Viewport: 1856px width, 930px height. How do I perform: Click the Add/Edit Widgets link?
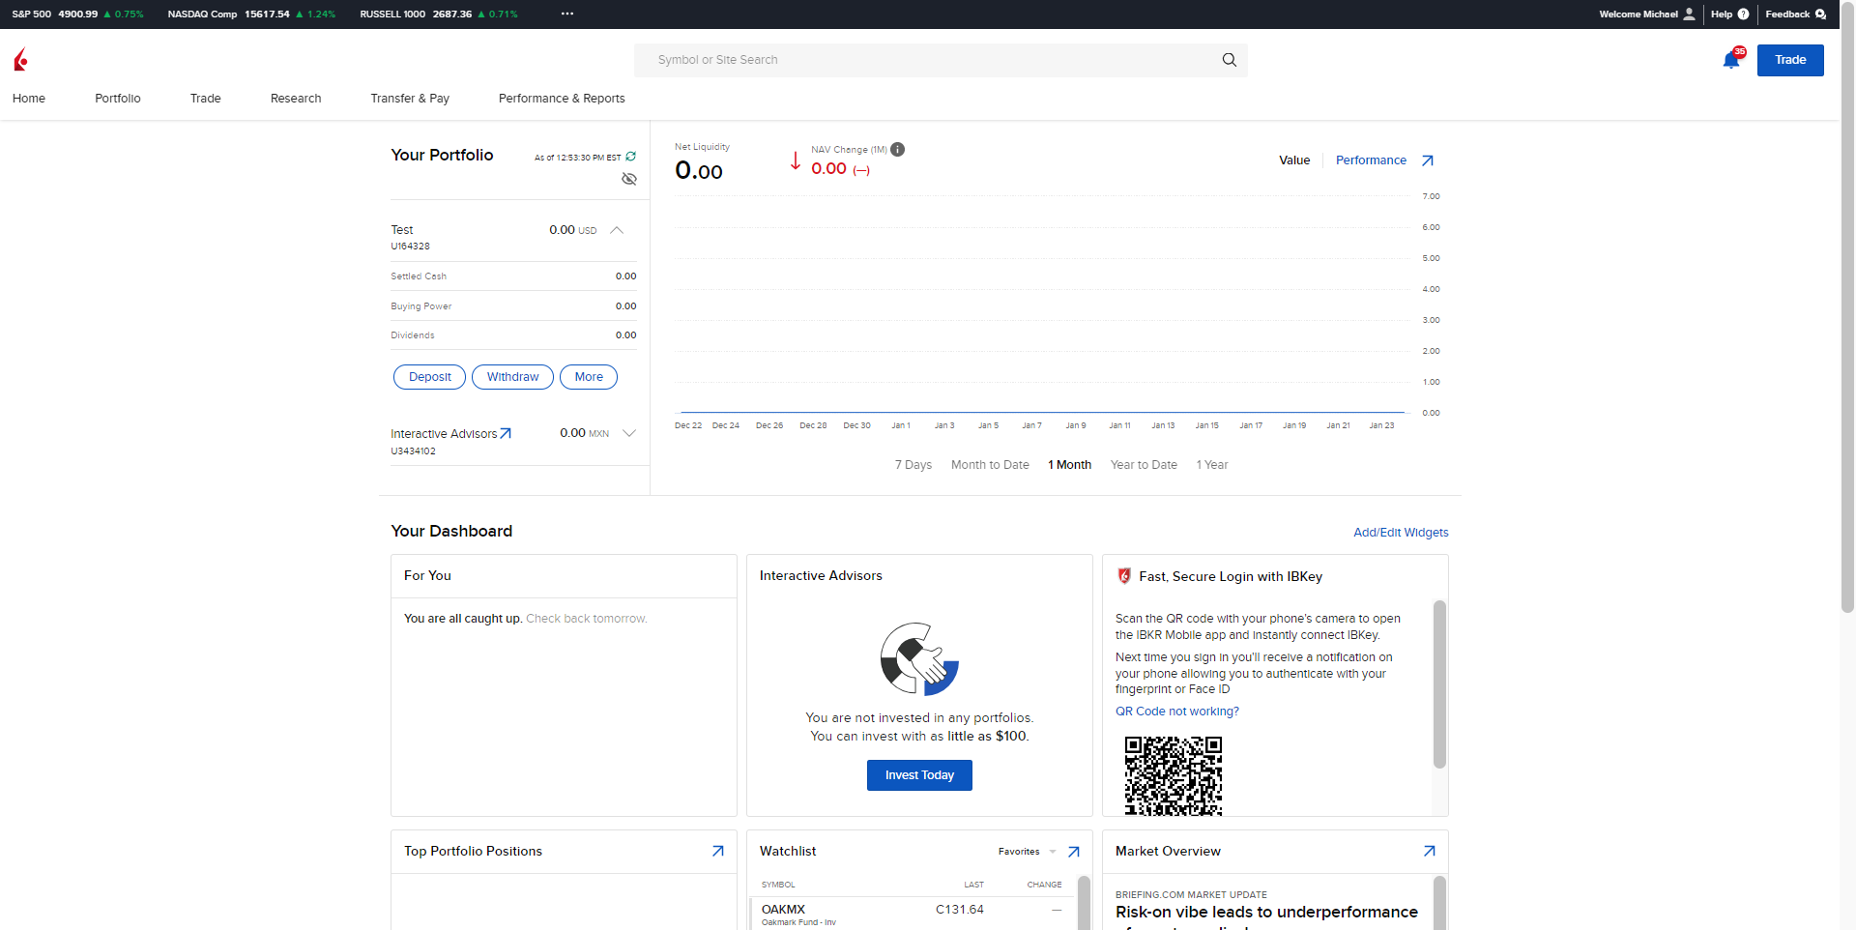[x=1400, y=533]
